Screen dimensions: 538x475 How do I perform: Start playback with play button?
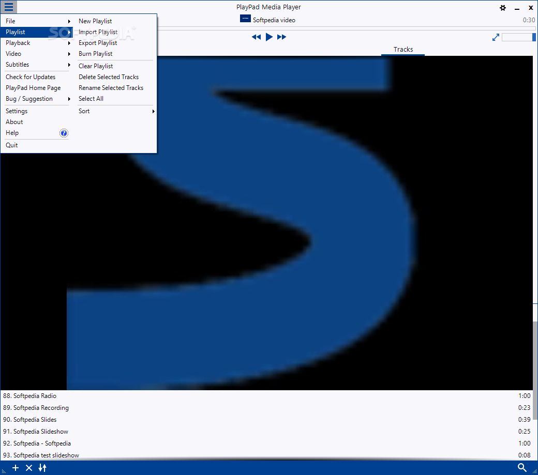[269, 37]
